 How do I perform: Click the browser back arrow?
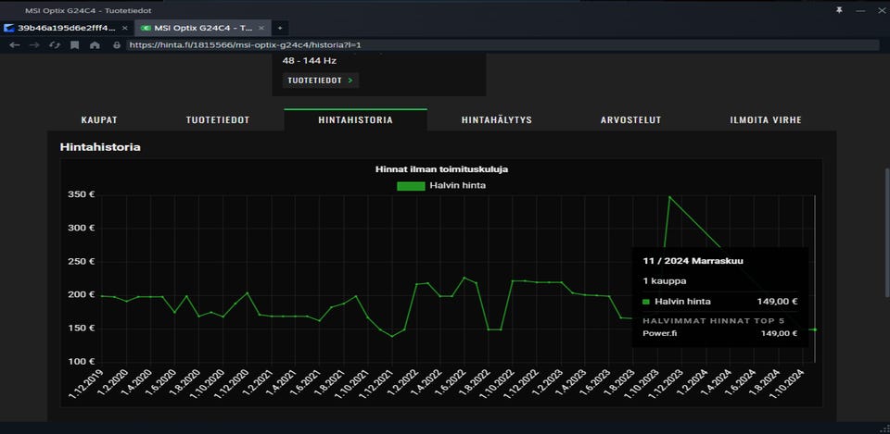15,44
